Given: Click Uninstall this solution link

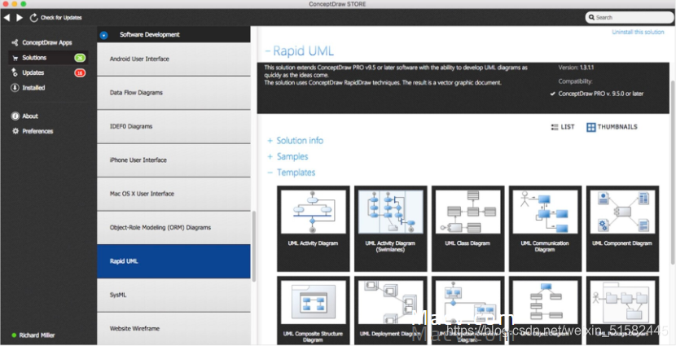Looking at the screenshot, I should click(638, 32).
